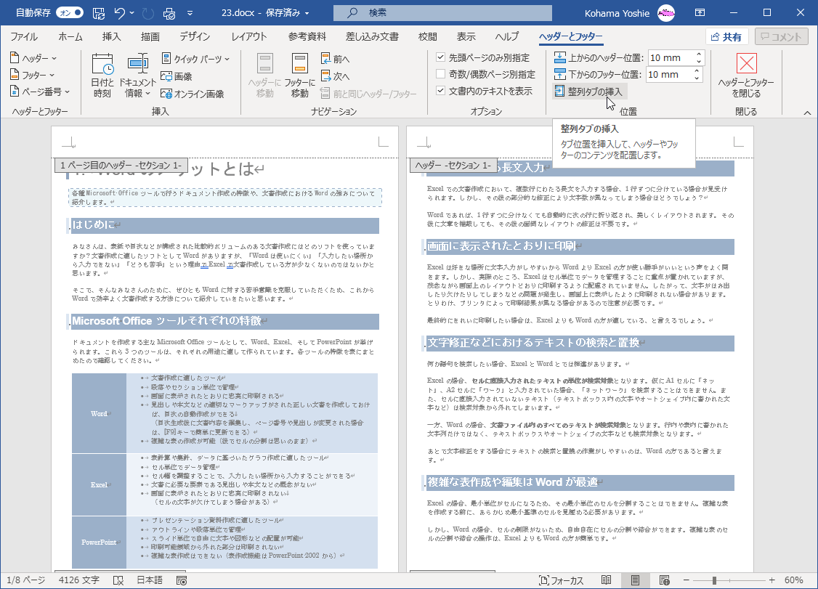Click the コメント button
This screenshot has width=818, height=589.
click(x=781, y=36)
